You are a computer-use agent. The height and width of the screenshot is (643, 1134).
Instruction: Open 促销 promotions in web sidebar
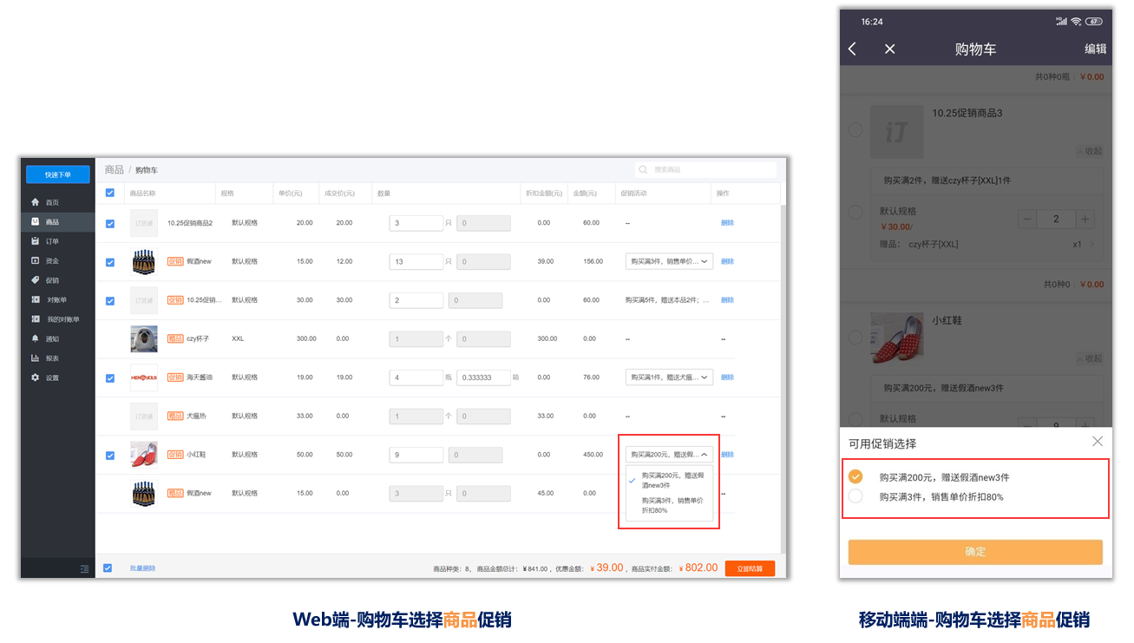tap(57, 280)
